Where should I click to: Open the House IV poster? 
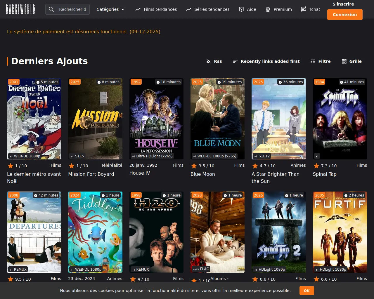click(156, 119)
